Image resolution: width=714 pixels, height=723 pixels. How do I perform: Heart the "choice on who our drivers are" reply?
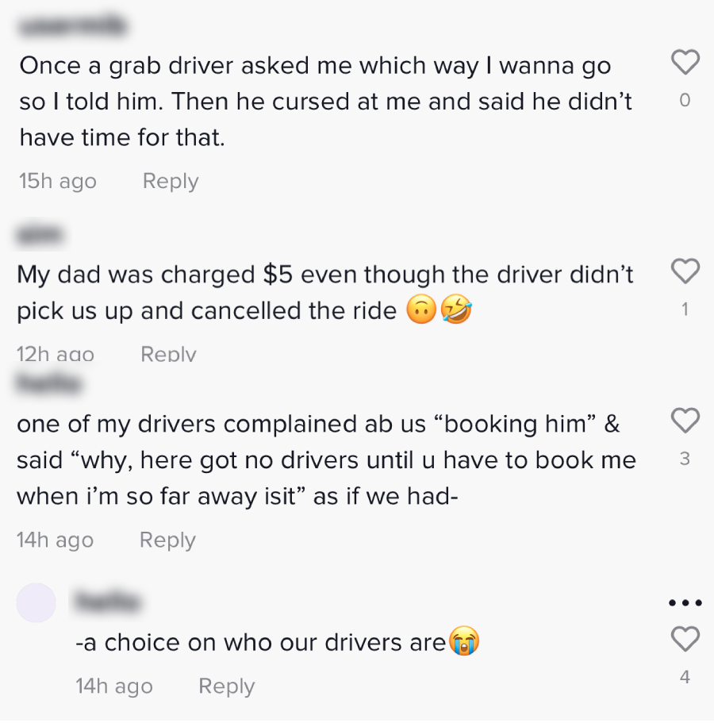click(685, 639)
